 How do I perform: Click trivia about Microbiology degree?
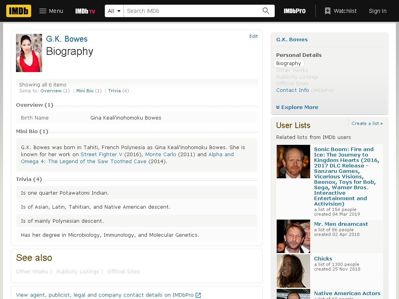110,235
